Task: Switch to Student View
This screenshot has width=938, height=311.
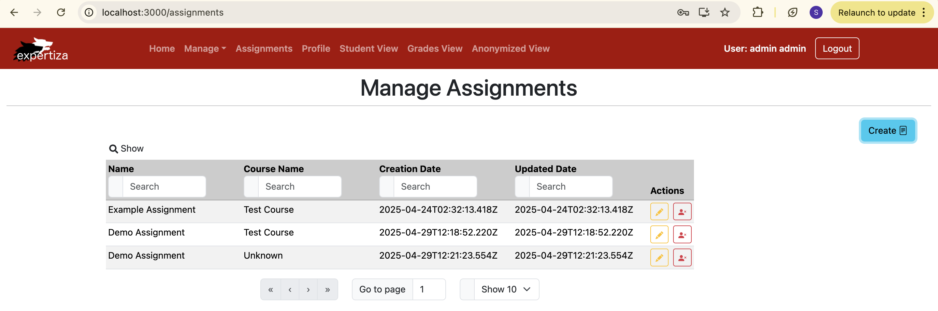Action: (368, 49)
